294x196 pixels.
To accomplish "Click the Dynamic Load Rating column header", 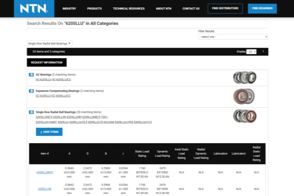I will coord(162,153).
